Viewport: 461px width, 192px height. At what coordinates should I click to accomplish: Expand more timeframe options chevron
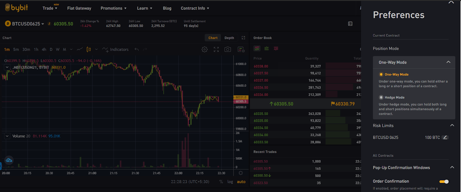pyautogui.click(x=71, y=49)
